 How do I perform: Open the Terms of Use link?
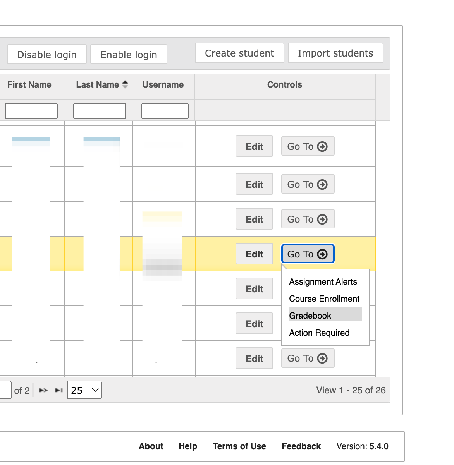point(239,446)
